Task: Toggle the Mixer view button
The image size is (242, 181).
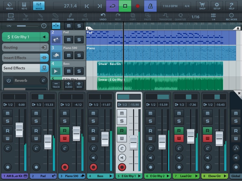Action: [39, 6]
